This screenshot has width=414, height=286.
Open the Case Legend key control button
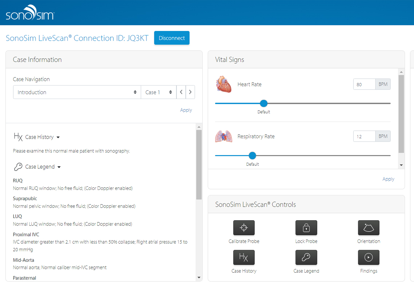coord(306,258)
